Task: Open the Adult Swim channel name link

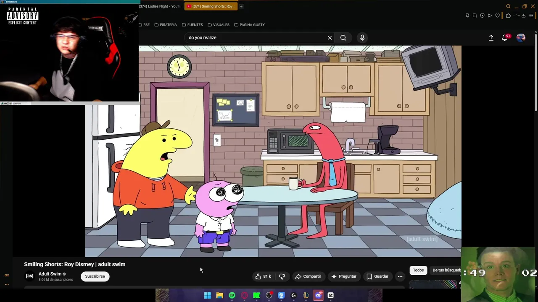Action: (x=50, y=274)
